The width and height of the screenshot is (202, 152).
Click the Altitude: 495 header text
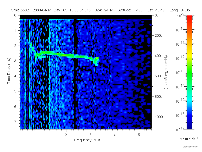pos(130,10)
